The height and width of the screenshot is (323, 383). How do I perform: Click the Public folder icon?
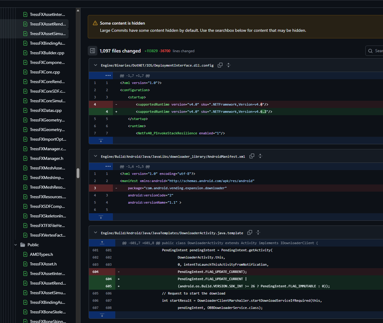(x=23, y=245)
